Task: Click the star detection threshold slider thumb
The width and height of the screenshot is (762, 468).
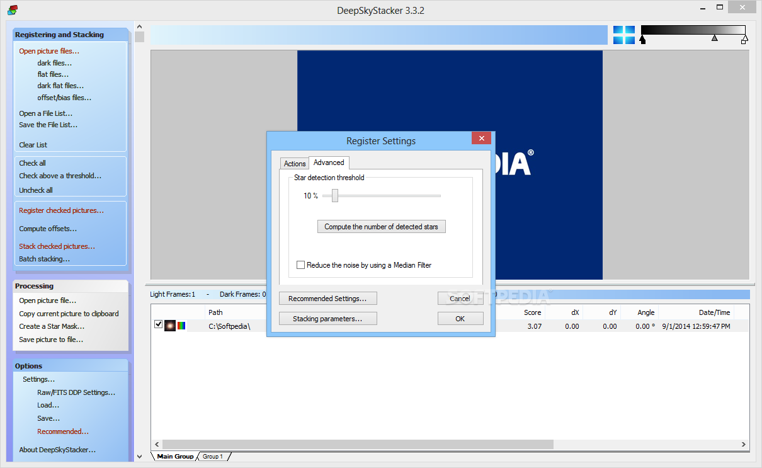Action: tap(335, 196)
